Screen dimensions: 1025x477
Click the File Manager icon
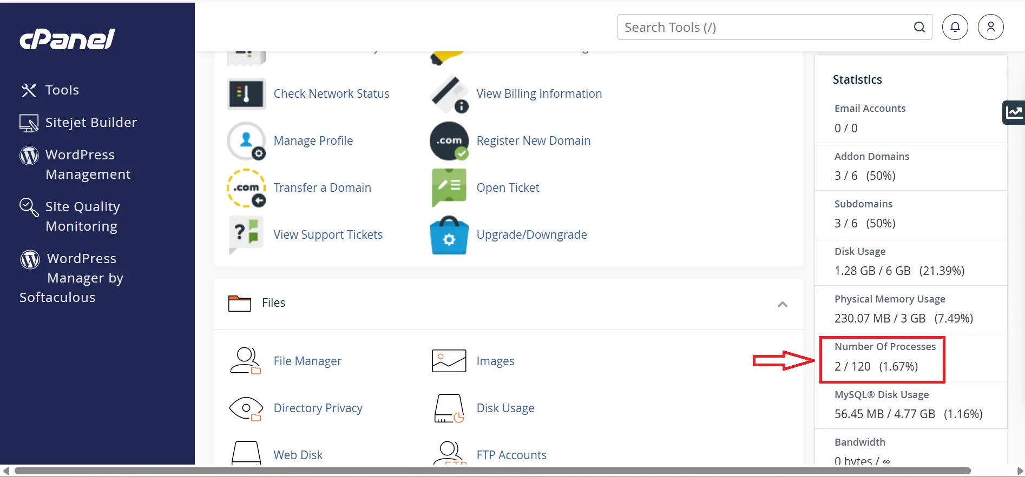click(x=246, y=361)
